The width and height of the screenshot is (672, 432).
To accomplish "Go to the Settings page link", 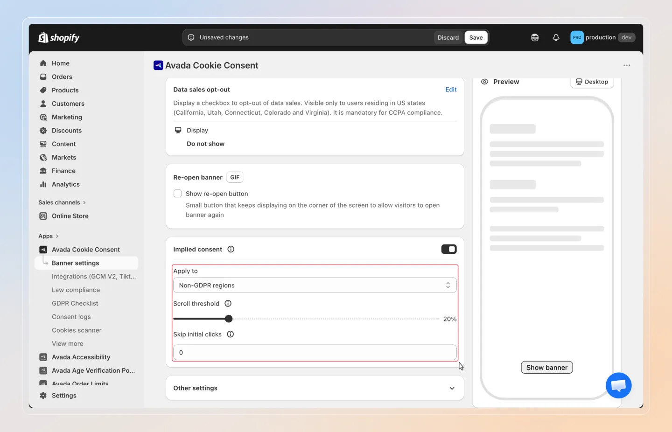I will coord(64,396).
